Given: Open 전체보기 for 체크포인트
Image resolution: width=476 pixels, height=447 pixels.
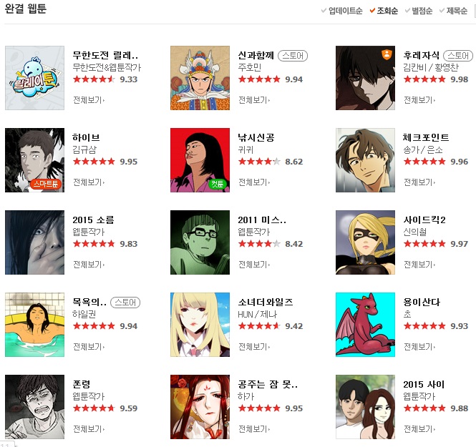Looking at the screenshot, I should [419, 182].
